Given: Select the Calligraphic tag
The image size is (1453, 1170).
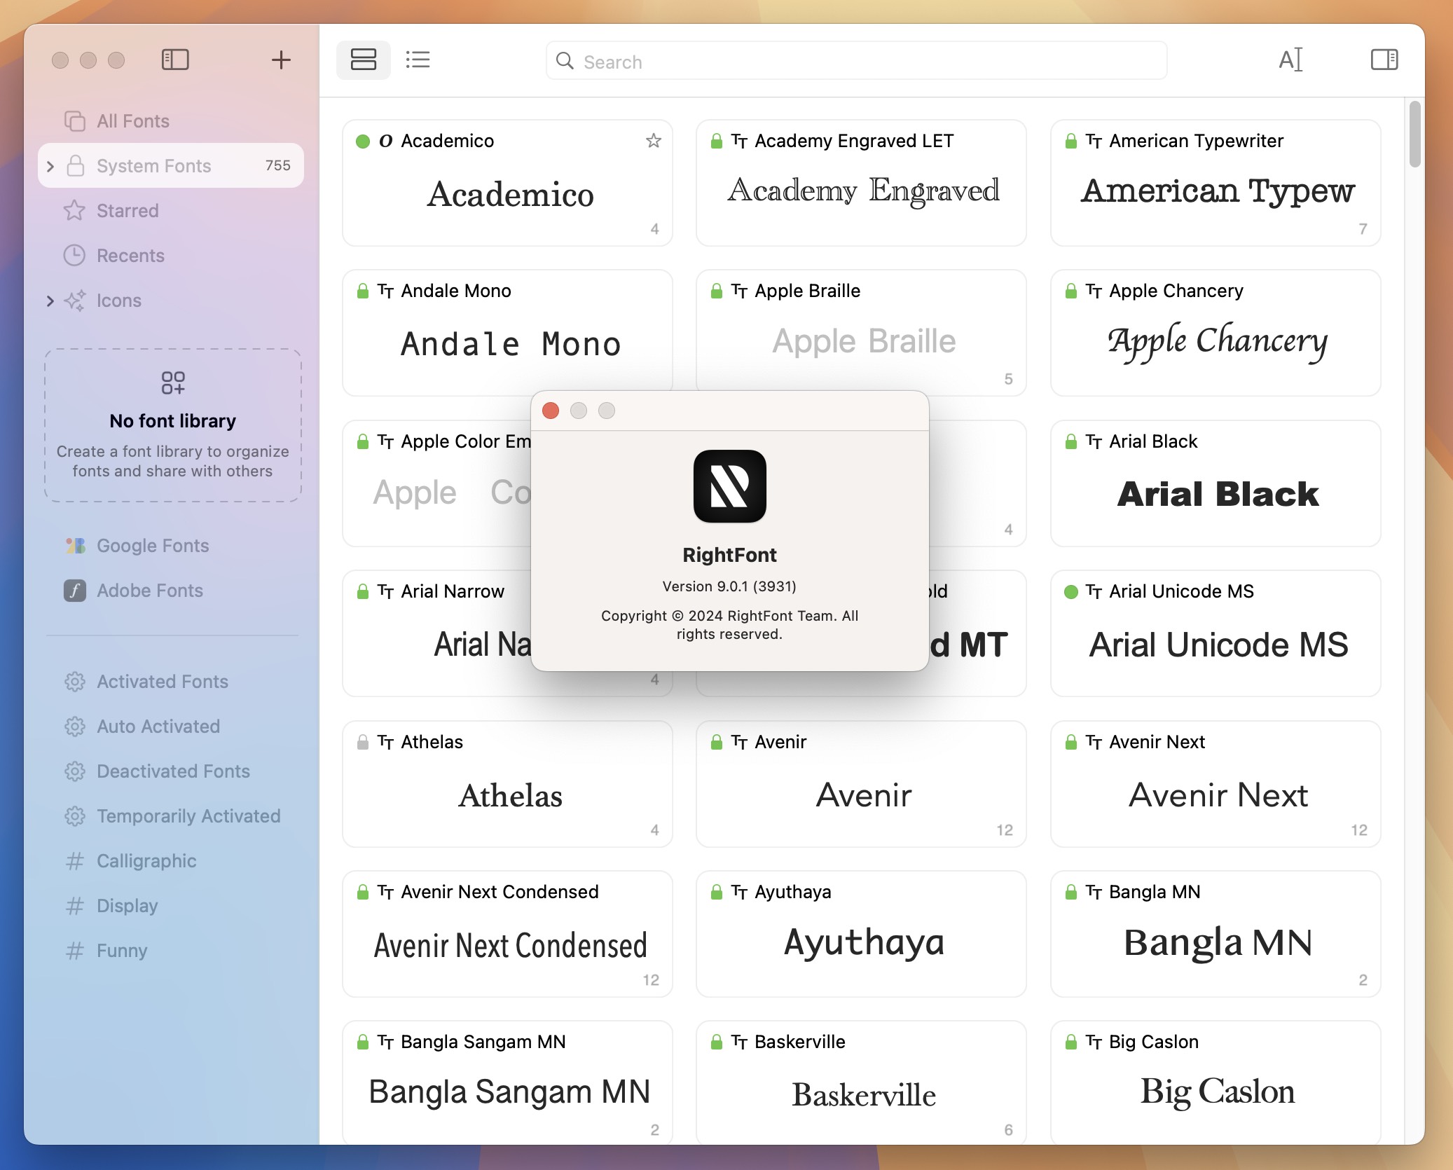Looking at the screenshot, I should coord(171,861).
